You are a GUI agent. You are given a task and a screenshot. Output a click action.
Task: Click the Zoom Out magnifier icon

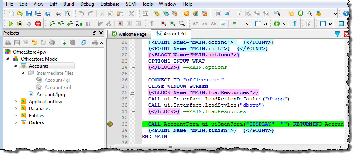163,24
